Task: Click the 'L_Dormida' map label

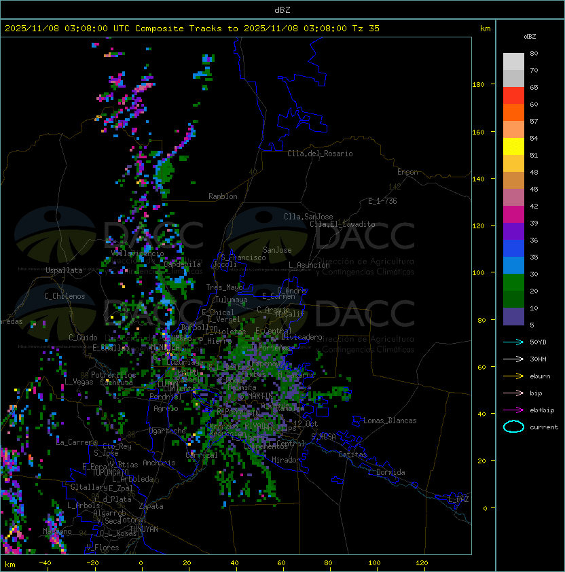Action: (386, 472)
